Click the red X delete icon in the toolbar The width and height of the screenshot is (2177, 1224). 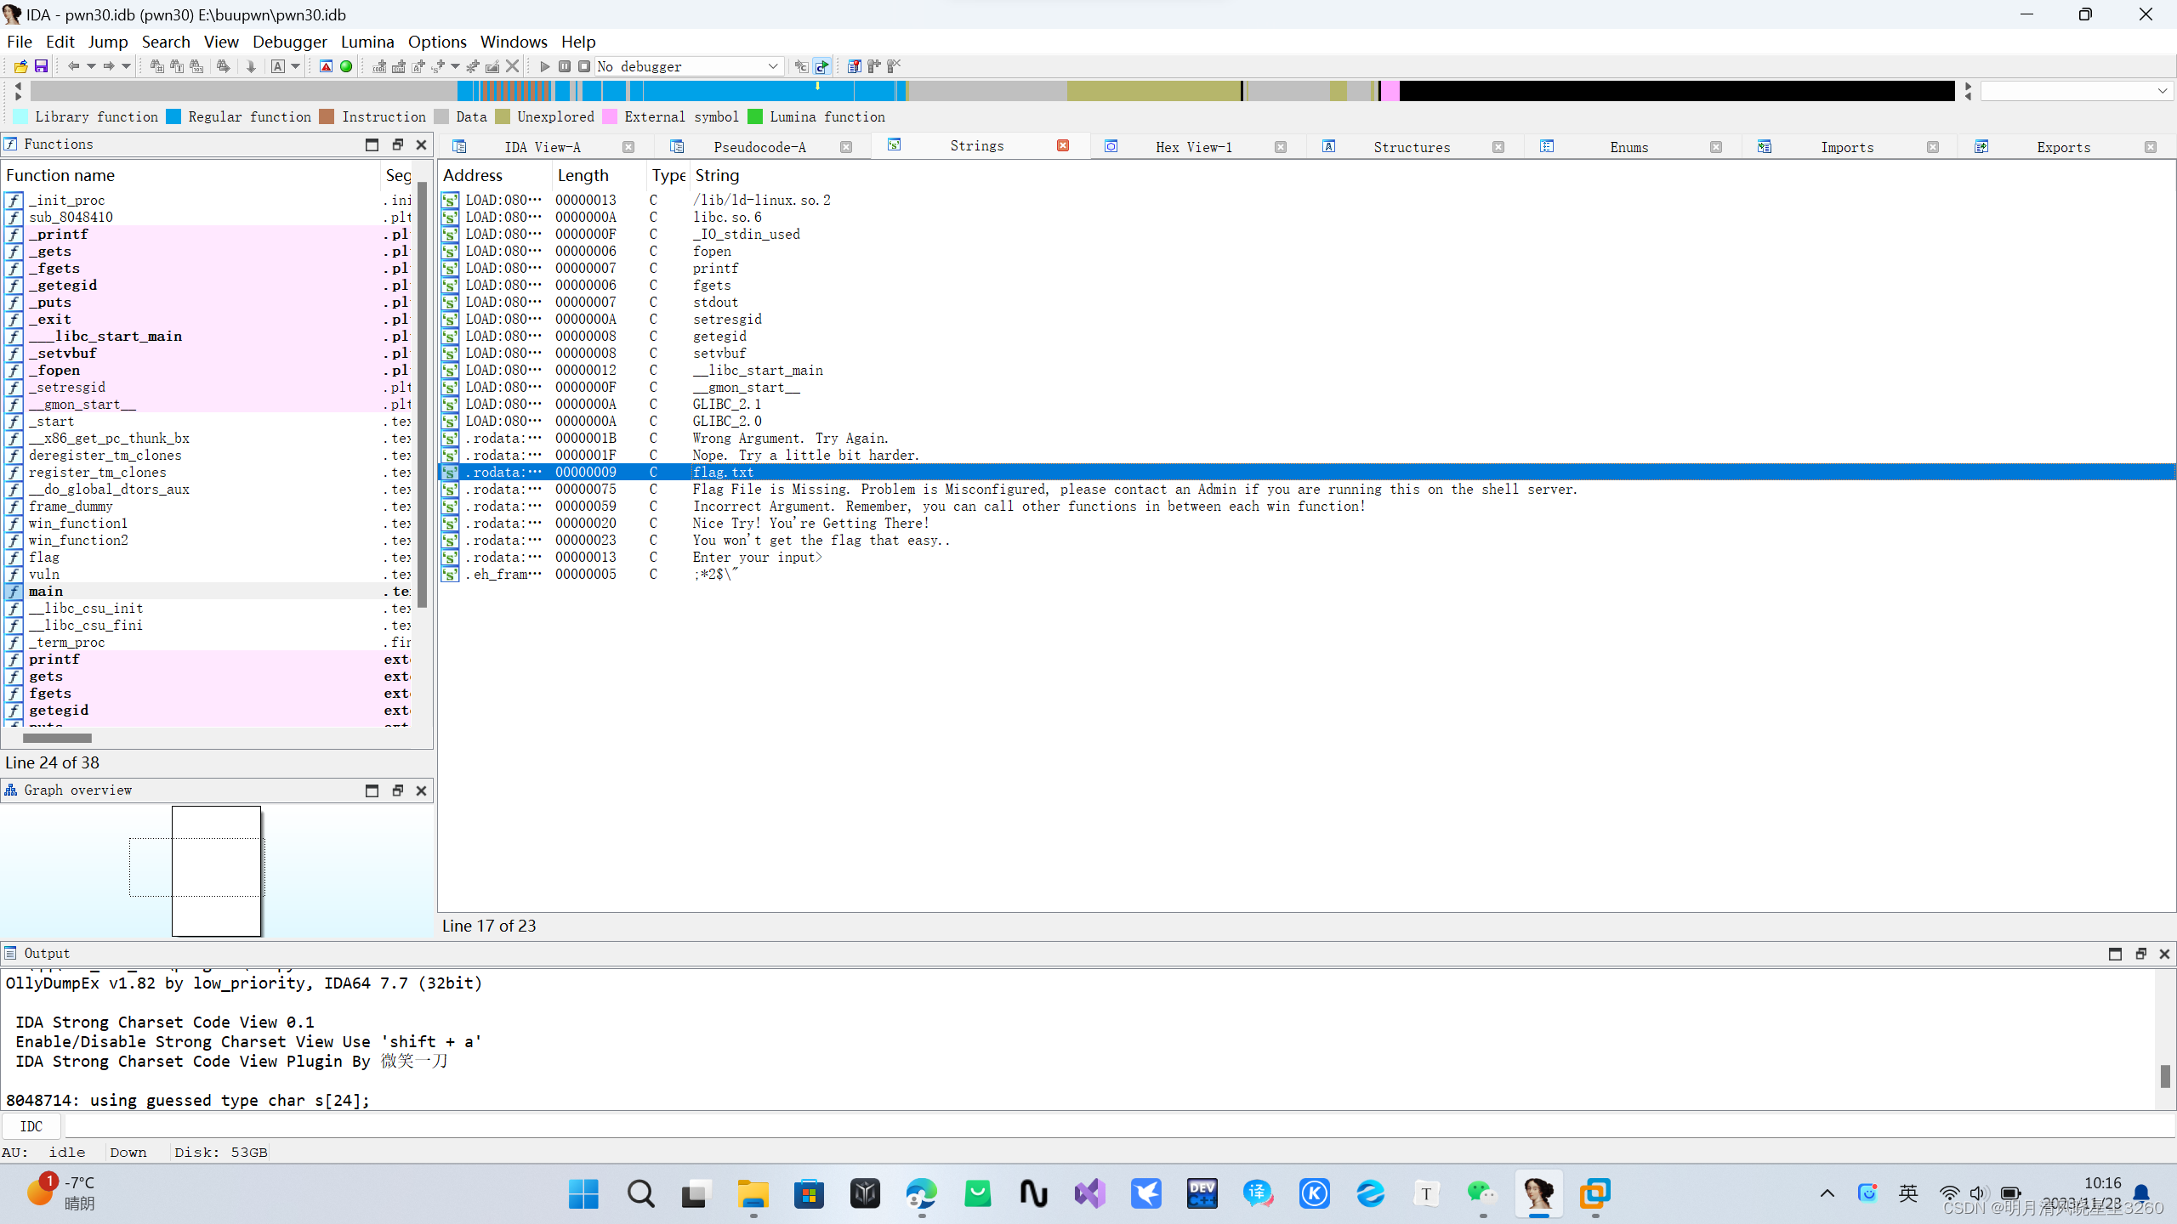pos(512,66)
